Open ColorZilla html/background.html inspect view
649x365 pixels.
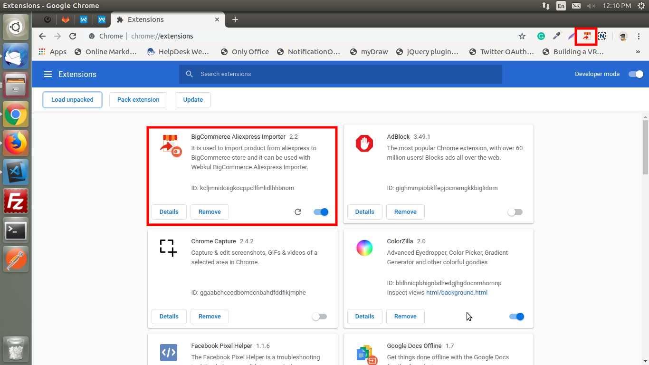457,293
